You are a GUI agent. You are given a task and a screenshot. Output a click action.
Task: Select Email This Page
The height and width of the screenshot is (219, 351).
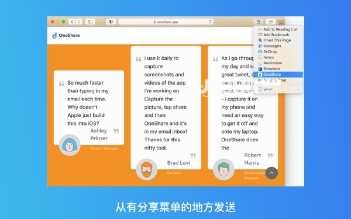(x=278, y=40)
